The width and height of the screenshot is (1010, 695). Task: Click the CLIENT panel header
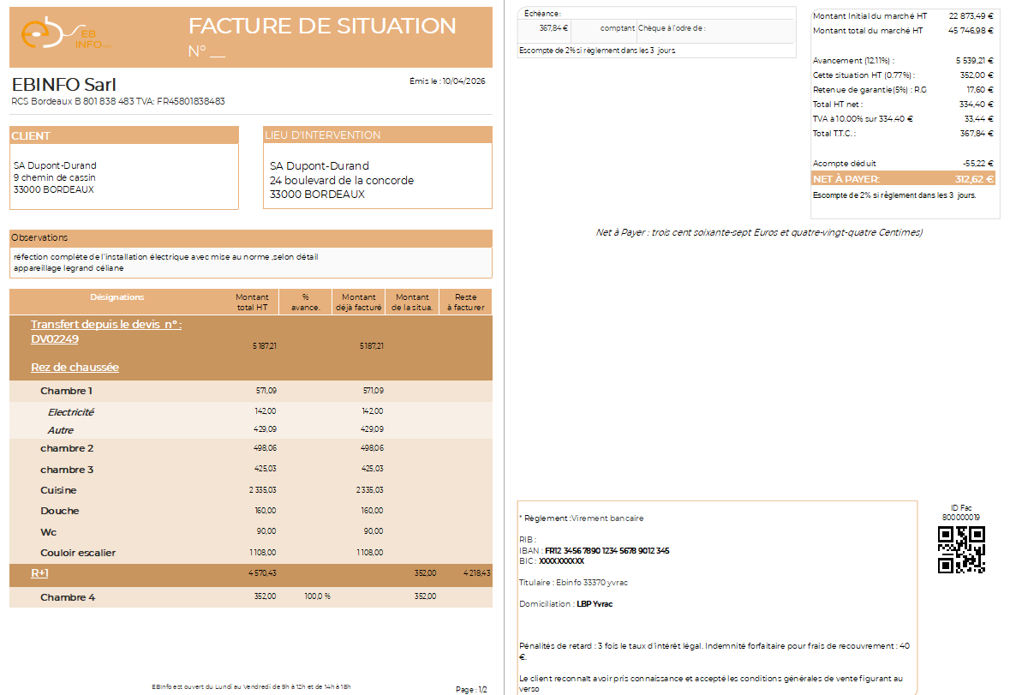(x=123, y=135)
